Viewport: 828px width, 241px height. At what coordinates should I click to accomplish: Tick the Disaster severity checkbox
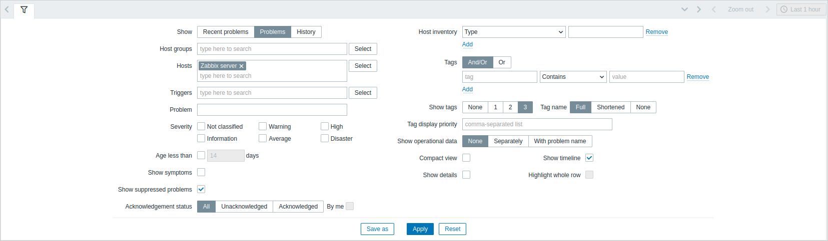point(325,138)
